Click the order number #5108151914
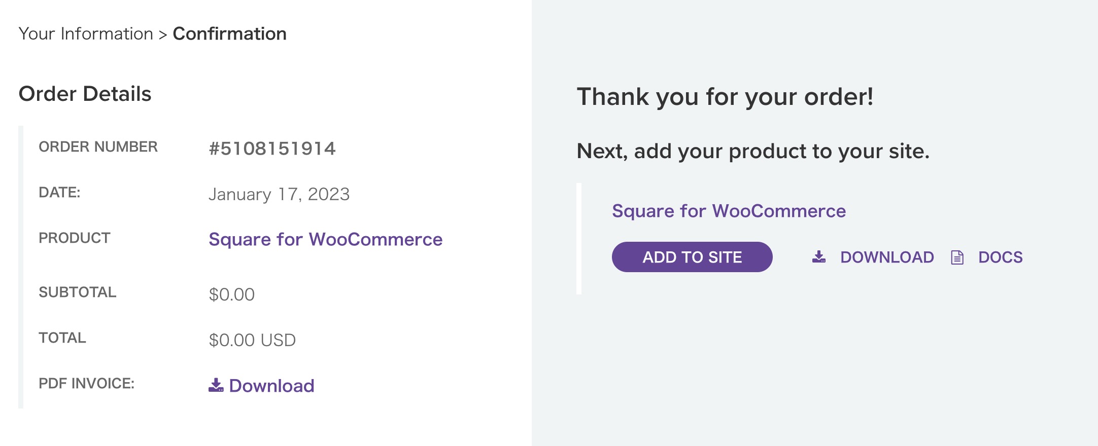 coord(272,148)
